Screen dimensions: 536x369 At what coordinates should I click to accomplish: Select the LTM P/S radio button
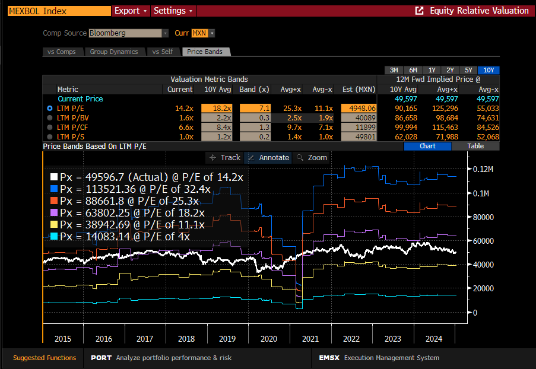(x=50, y=137)
